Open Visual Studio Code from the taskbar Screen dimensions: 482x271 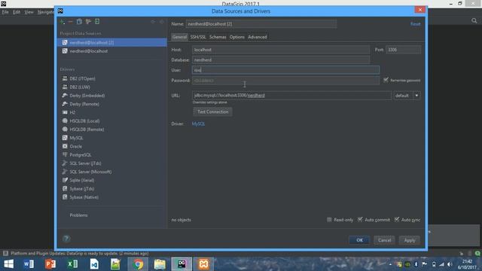tap(94, 264)
